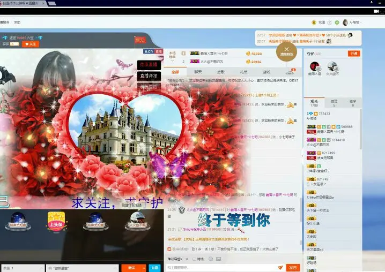The image size is (385, 272).
Task: Click the gift avatar icon in top notification
Action: tap(350, 35)
